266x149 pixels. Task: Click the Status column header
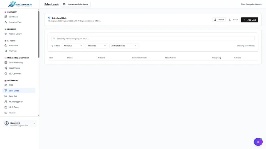(70, 58)
